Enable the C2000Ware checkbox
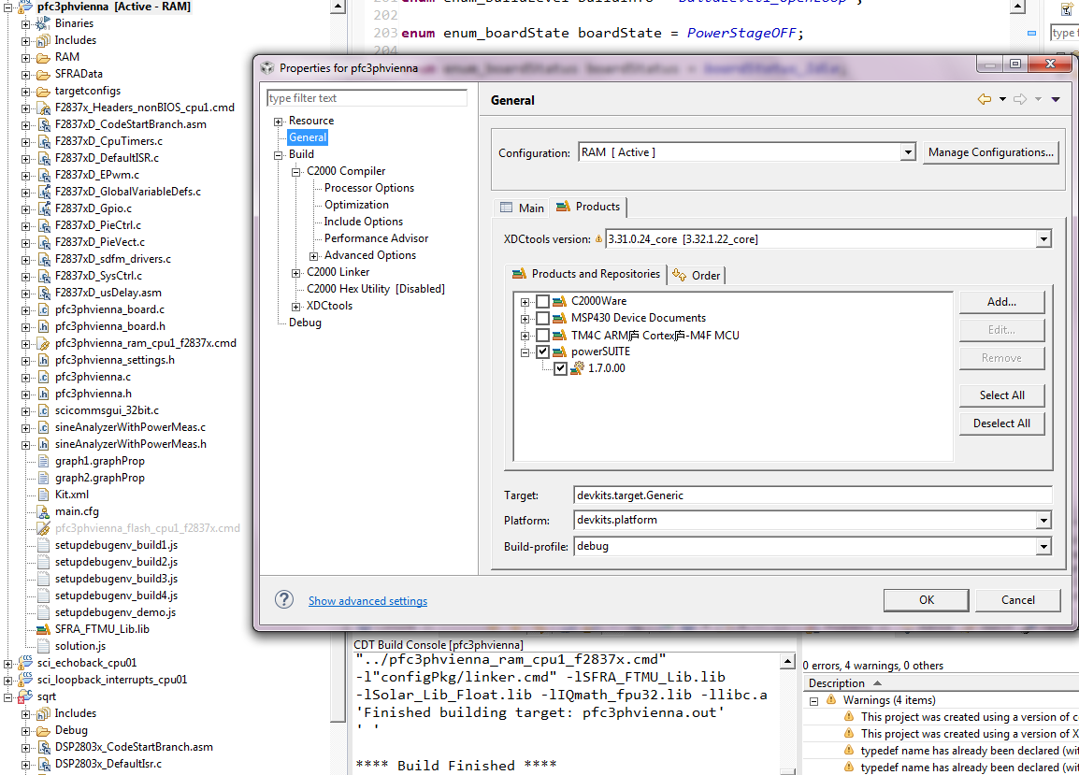This screenshot has height=775, width=1079. point(543,301)
